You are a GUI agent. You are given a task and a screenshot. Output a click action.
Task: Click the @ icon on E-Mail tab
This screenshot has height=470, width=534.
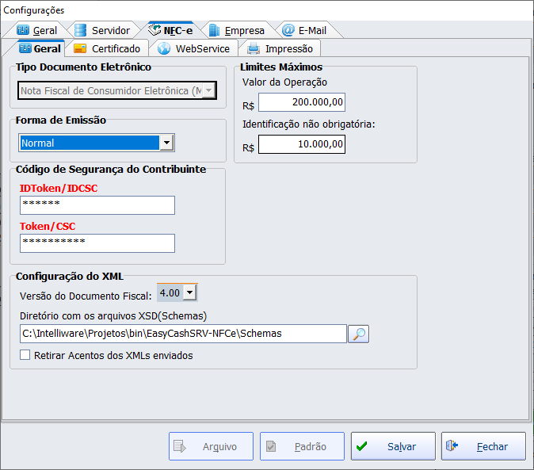pyautogui.click(x=288, y=30)
